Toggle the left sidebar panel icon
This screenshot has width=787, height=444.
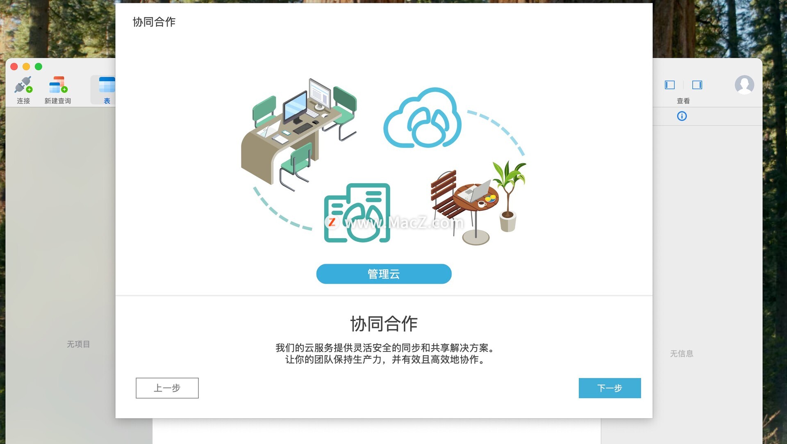pos(670,85)
